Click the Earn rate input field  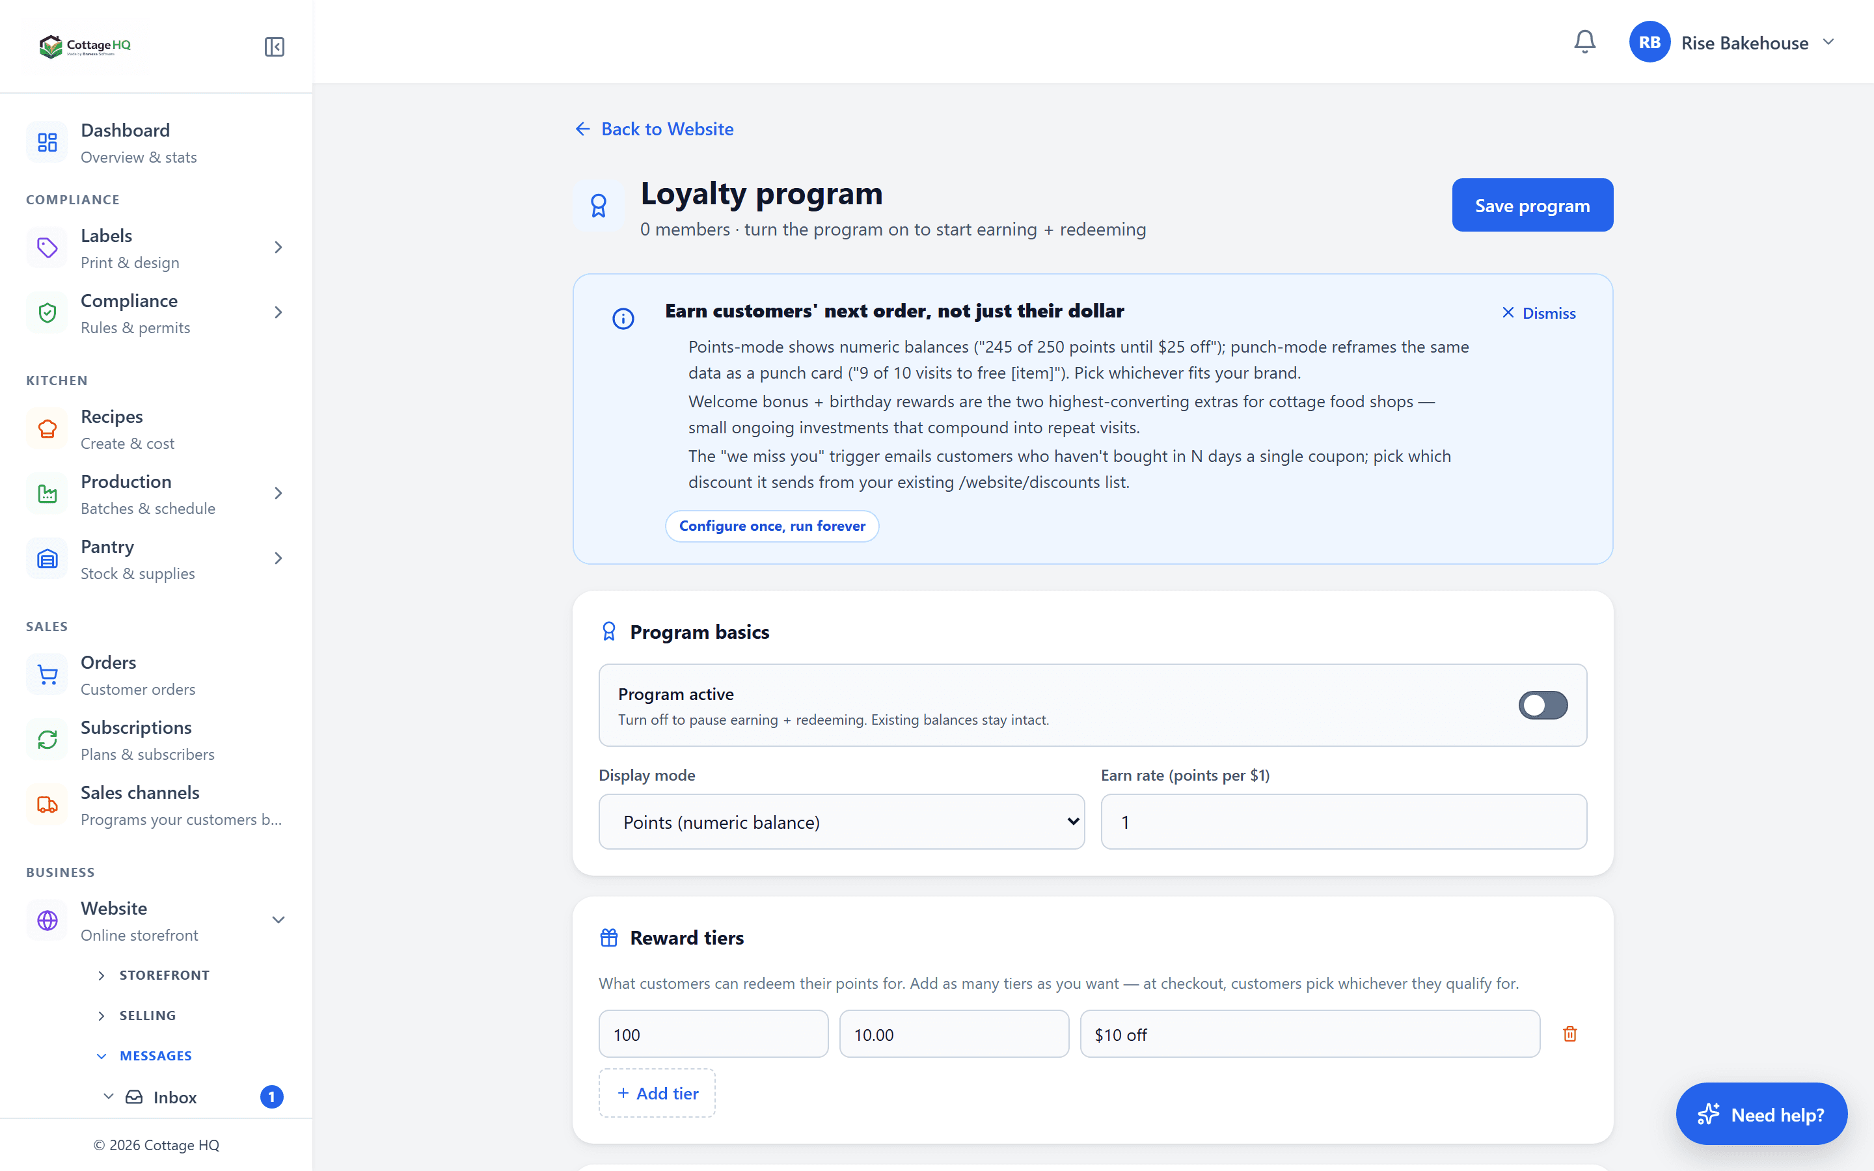[1344, 822]
